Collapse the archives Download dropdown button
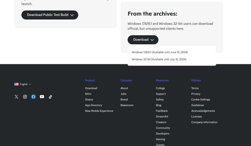The image size is (251, 146). (x=143, y=40)
